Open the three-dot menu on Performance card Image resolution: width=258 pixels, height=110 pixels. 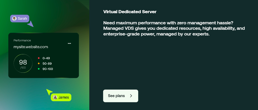click(69, 43)
